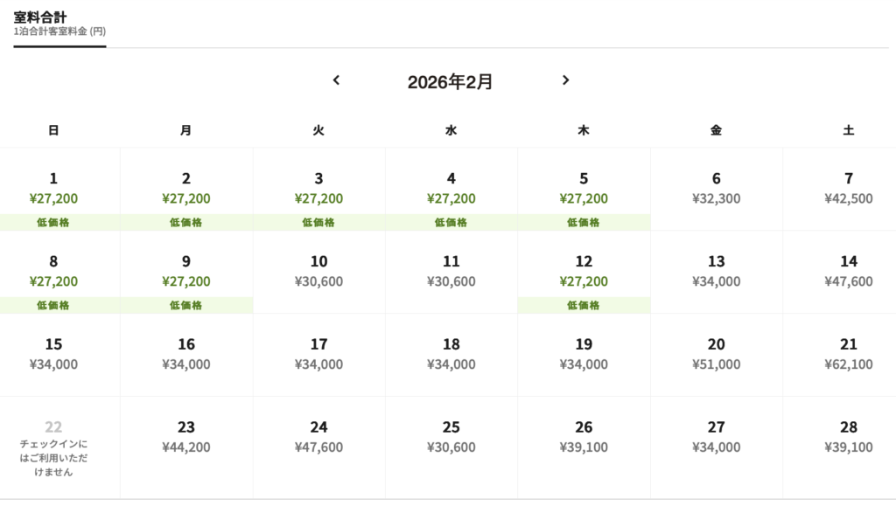This screenshot has height=506, width=896.
Task: Pick February 25 at ¥30,600
Action: (x=451, y=438)
